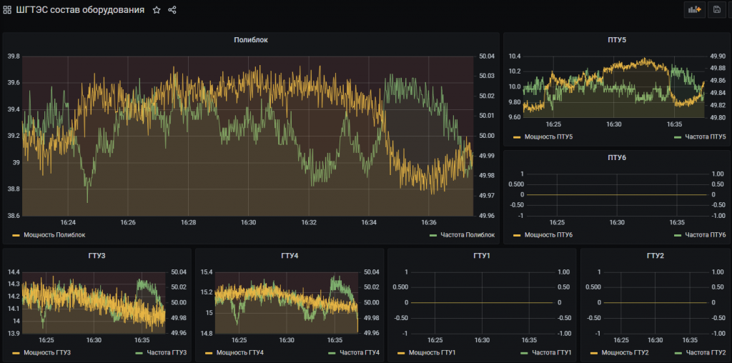The height and width of the screenshot is (363, 732).
Task: Open the ГТУ4 panel title menu
Action: coord(289,255)
